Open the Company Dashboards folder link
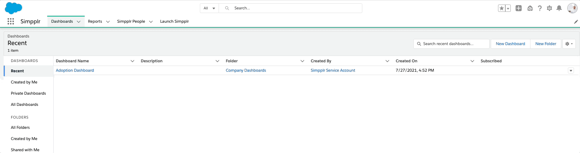 (x=246, y=70)
